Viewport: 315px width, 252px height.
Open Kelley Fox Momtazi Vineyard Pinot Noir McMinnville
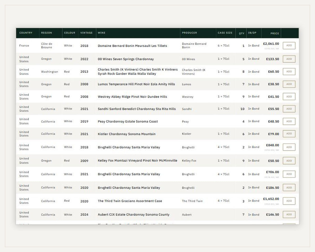pyautogui.click(x=138, y=161)
